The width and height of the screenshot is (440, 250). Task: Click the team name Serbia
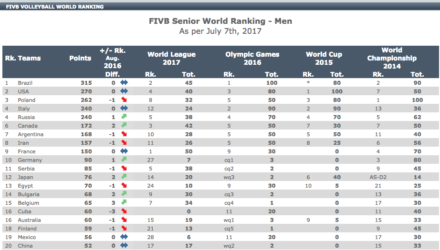(x=26, y=169)
